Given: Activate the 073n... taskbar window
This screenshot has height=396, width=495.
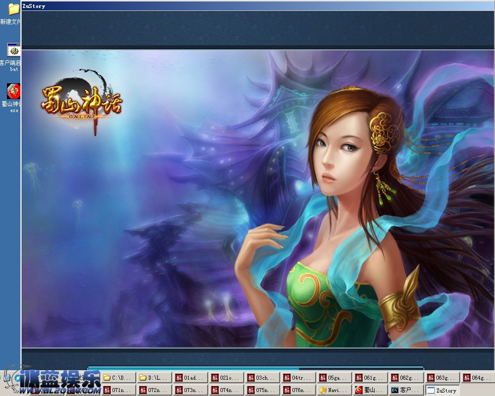Looking at the screenshot, I should point(191,390).
